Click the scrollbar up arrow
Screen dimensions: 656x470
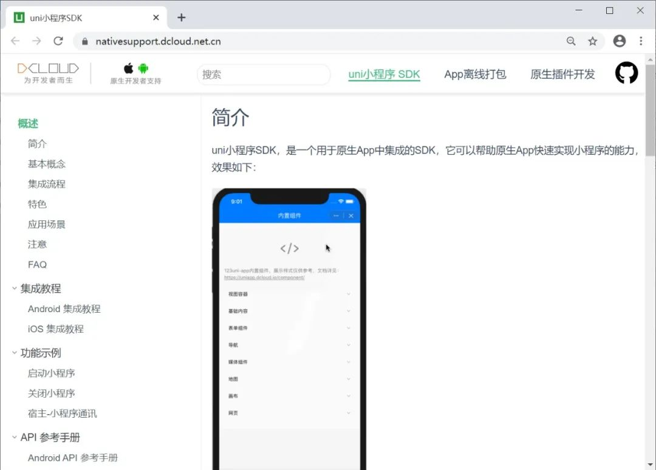point(650,60)
